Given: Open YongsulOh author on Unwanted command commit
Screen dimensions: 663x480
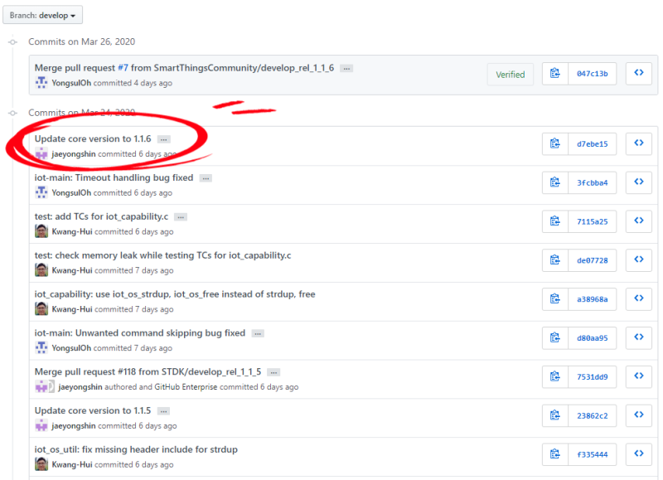Looking at the screenshot, I should tap(71, 348).
